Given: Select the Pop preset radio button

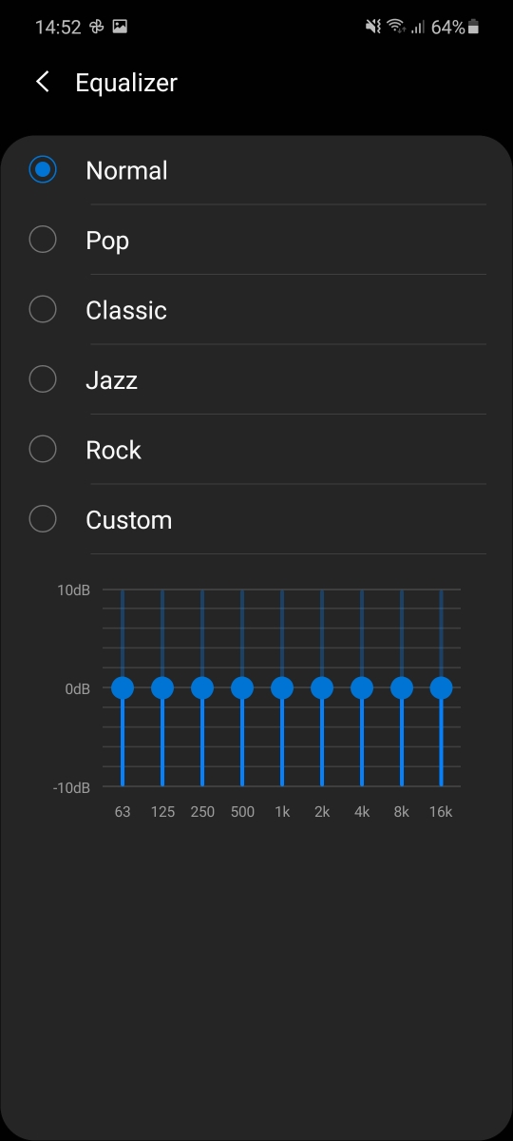Looking at the screenshot, I should tap(43, 240).
